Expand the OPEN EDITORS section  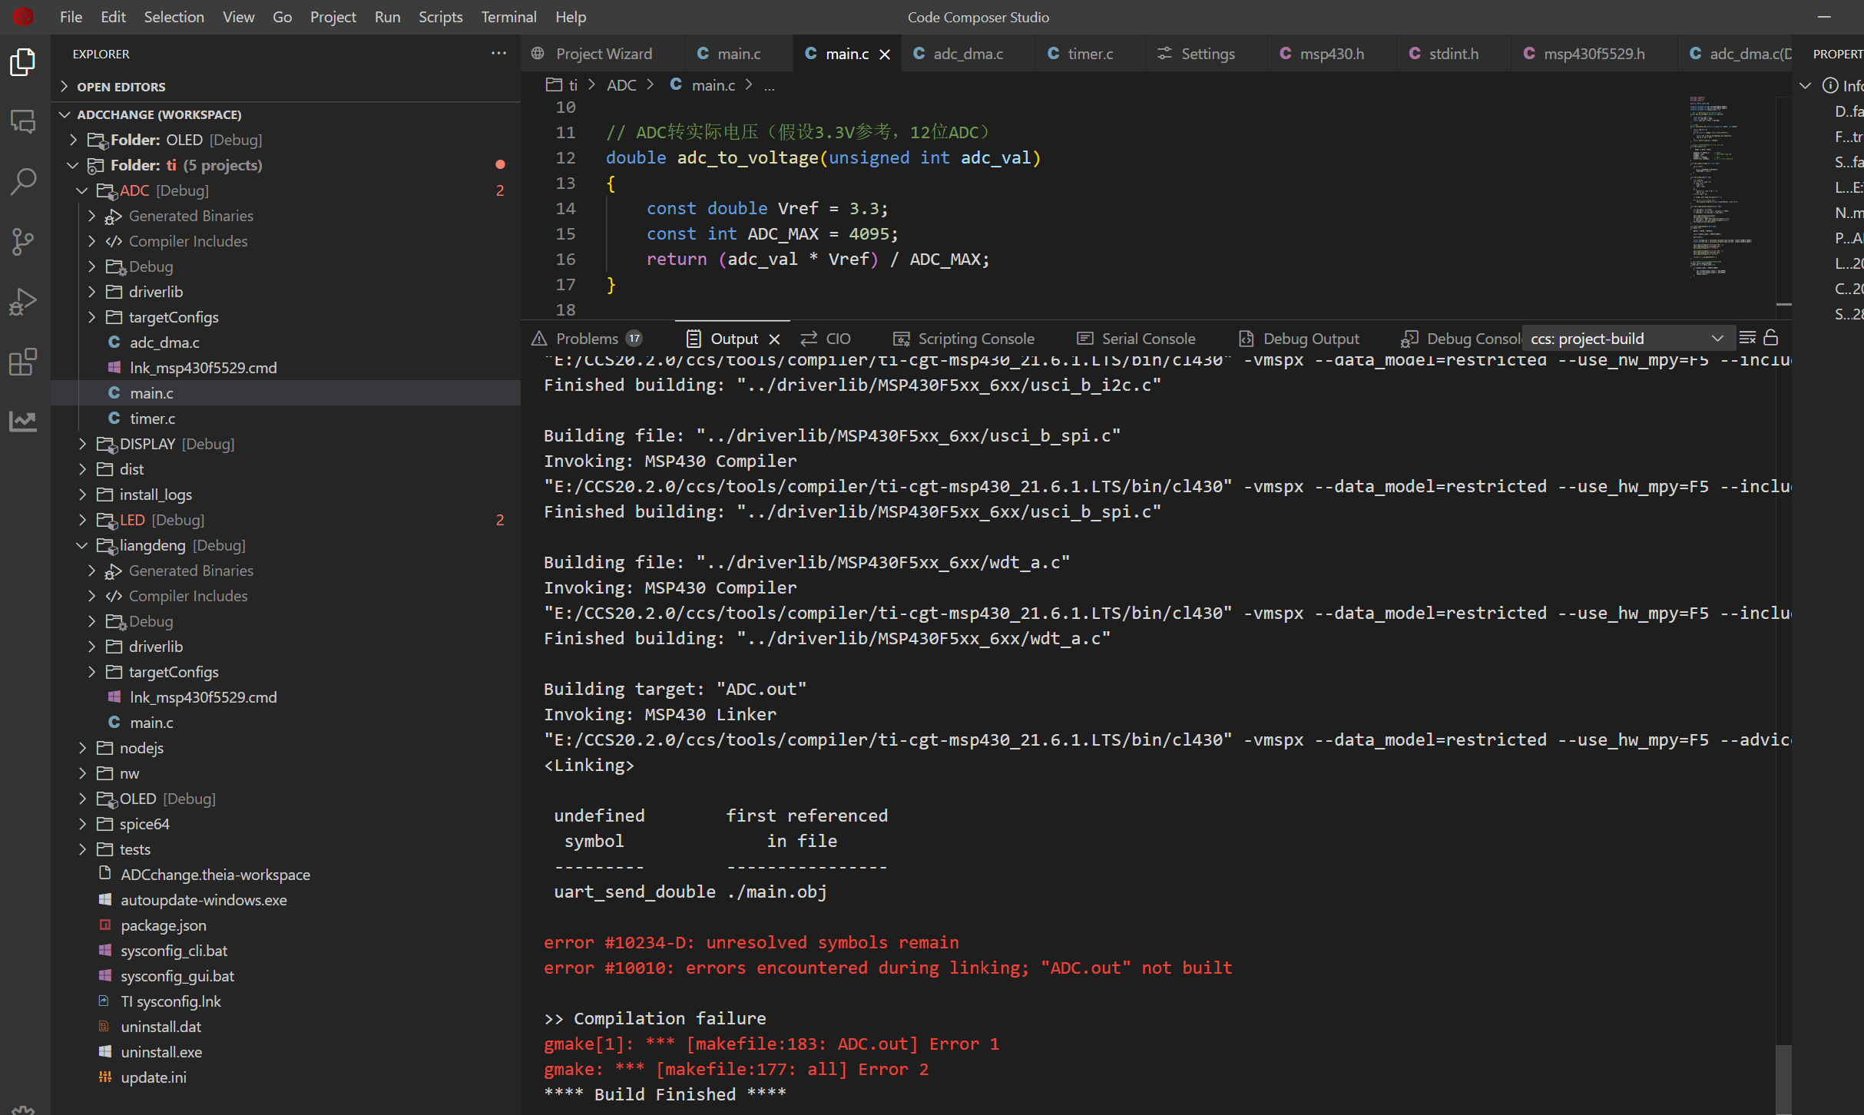tap(121, 87)
